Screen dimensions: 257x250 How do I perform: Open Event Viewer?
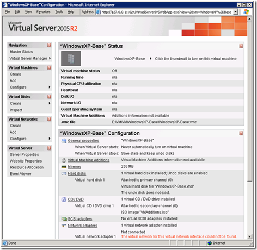[x=21, y=174]
